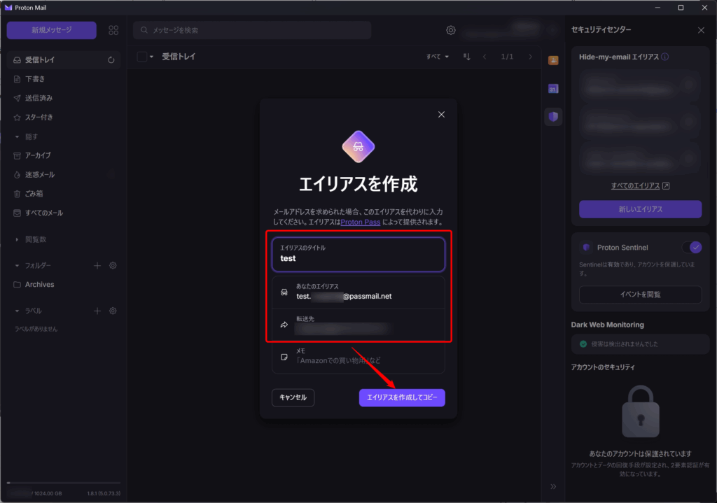
Task: Click the Security Center shield icon
Action: tap(553, 117)
